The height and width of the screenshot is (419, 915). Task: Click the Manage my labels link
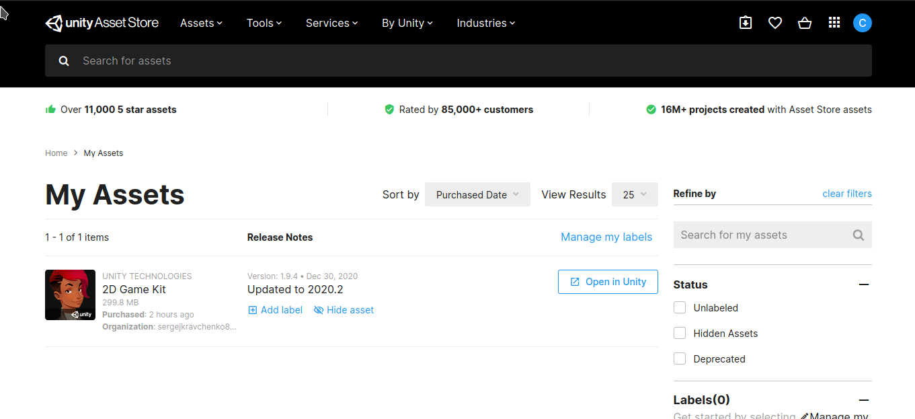(x=606, y=237)
